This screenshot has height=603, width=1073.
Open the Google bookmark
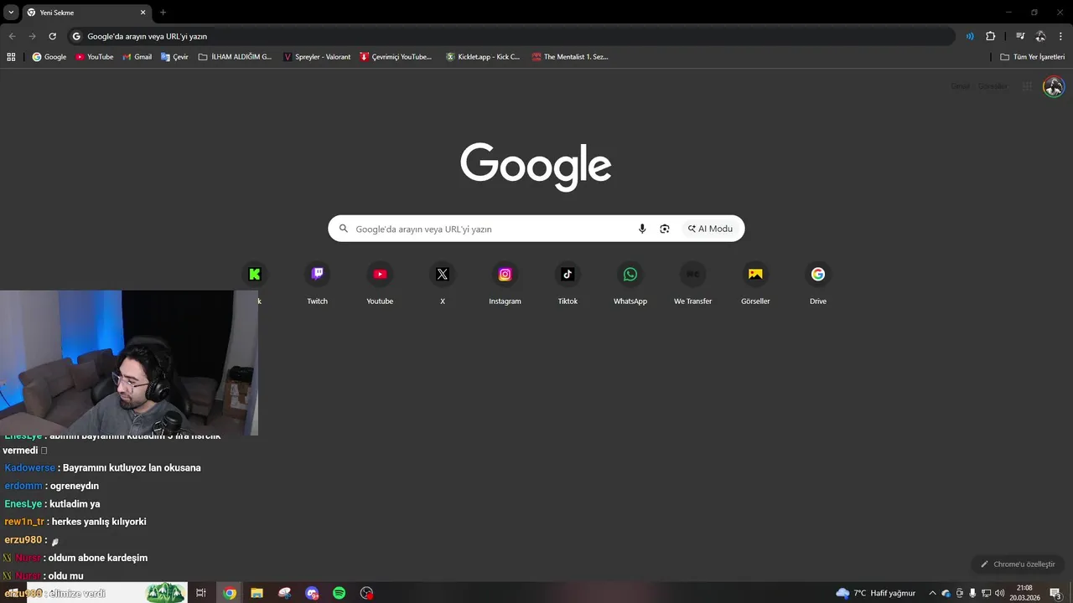(x=49, y=57)
